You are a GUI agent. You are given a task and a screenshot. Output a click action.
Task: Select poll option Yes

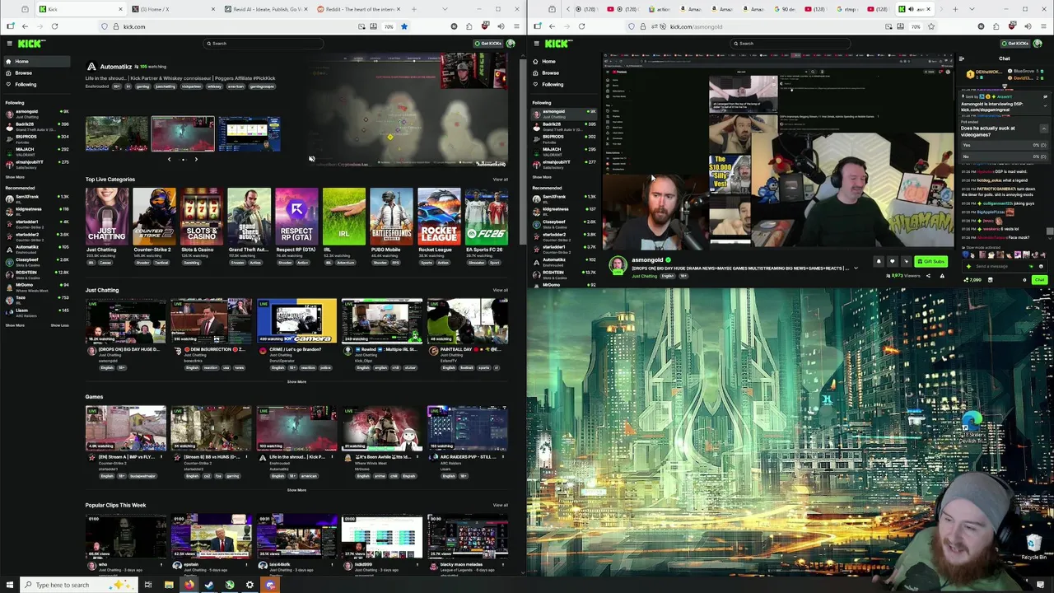tap(1006, 145)
